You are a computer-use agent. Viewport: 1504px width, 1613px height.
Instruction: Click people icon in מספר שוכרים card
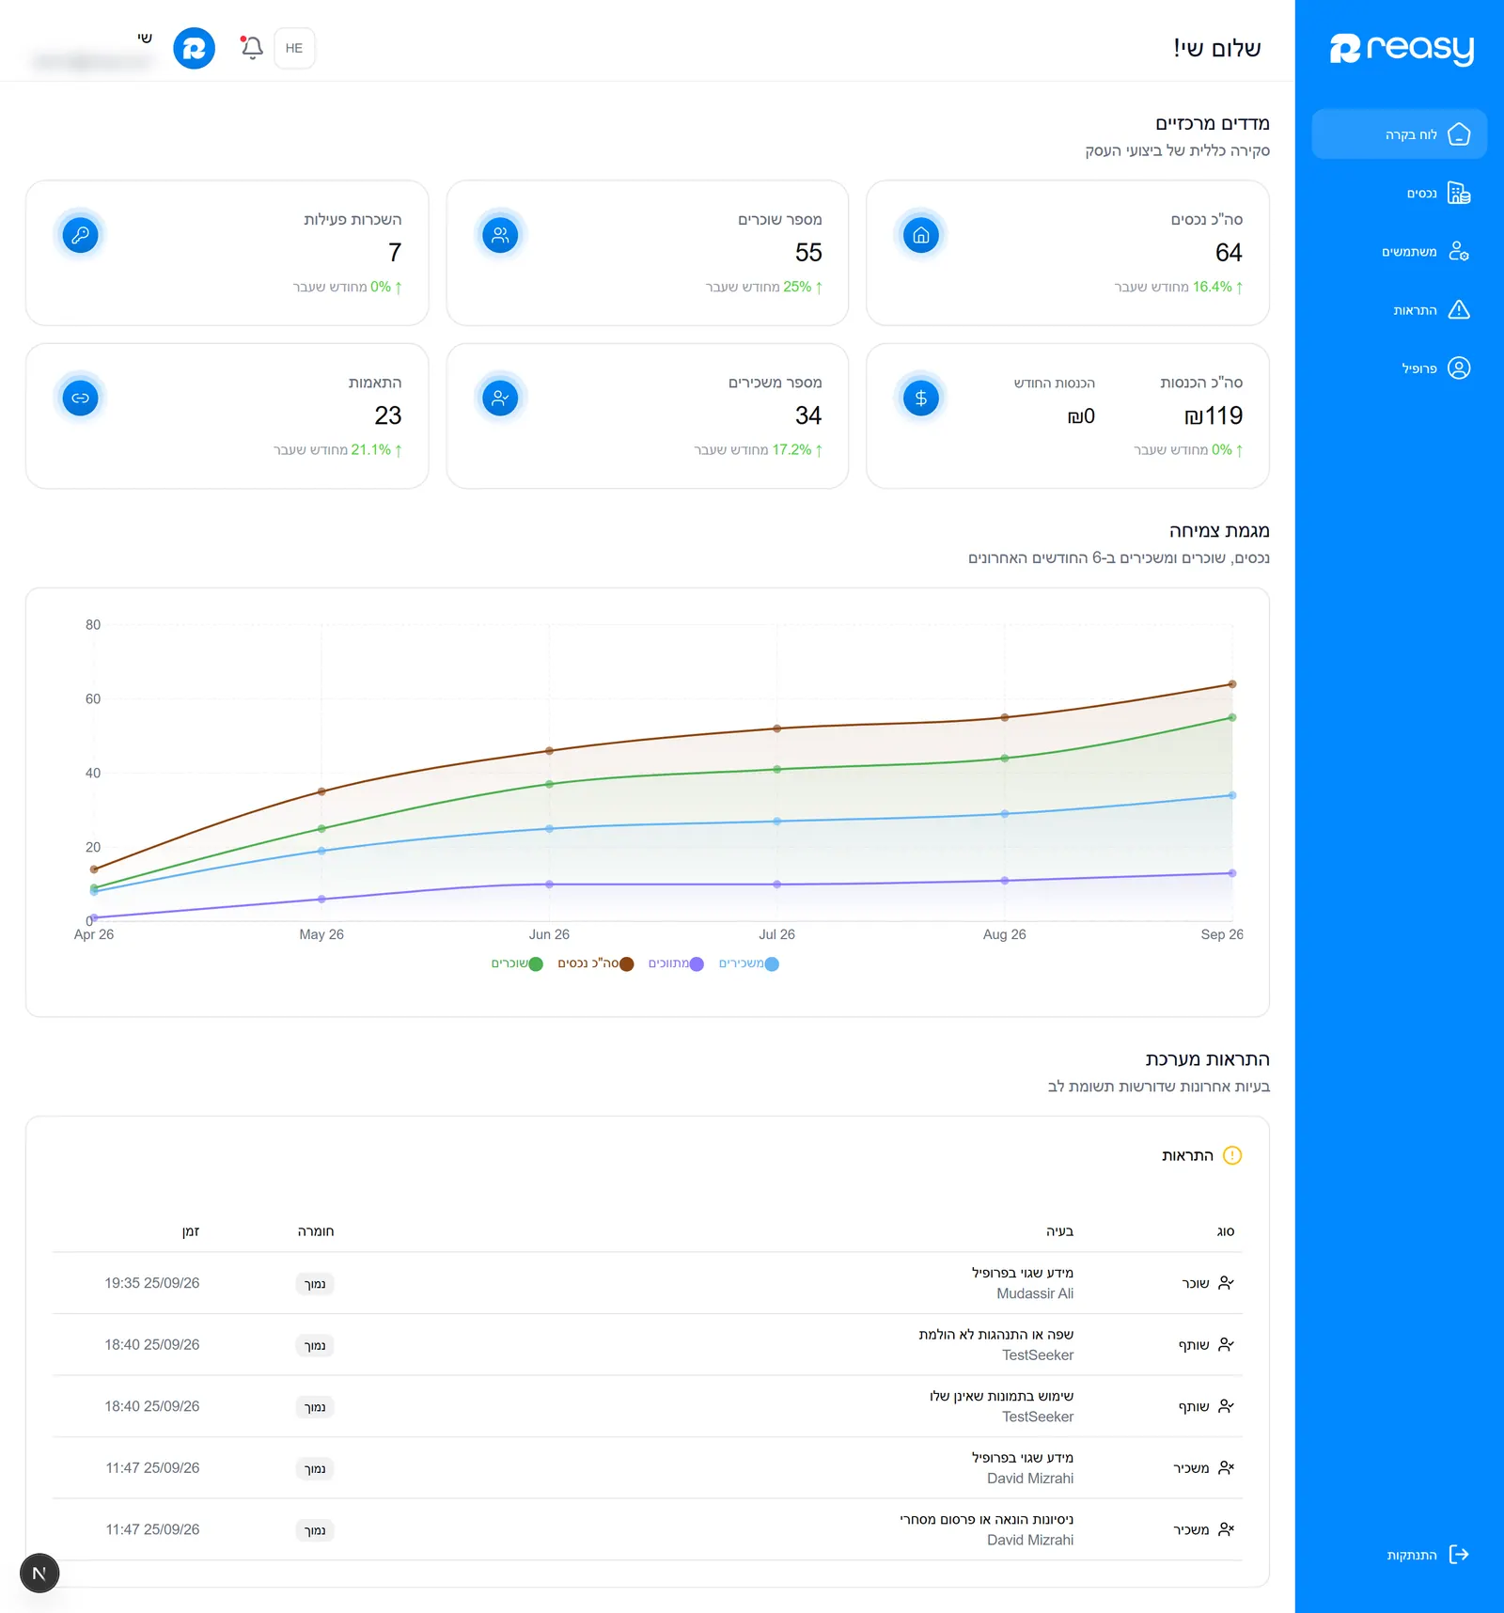click(x=500, y=235)
